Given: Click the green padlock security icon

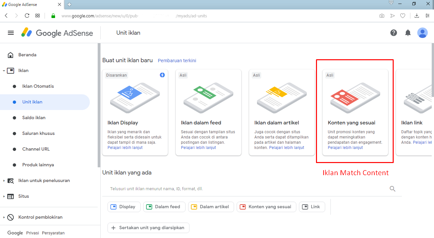Looking at the screenshot, I should point(53,16).
